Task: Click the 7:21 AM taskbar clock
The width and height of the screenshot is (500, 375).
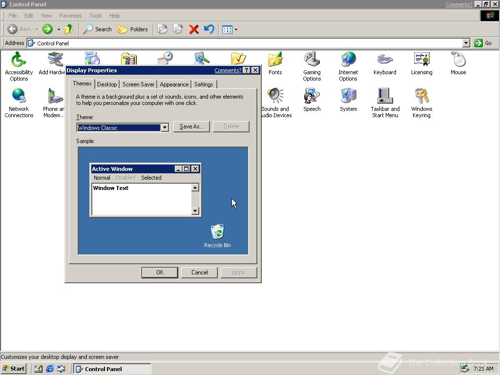Action: [483, 369]
